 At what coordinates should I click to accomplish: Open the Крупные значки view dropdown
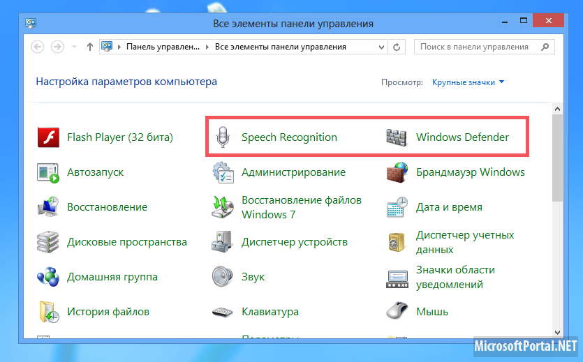(468, 82)
